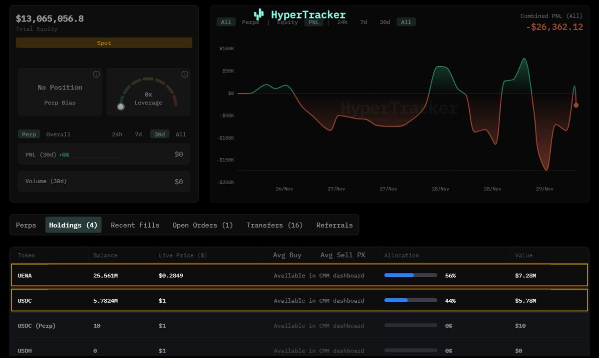599x358 pixels.
Task: Open the Transfers (16) tab
Action: pyautogui.click(x=275, y=225)
